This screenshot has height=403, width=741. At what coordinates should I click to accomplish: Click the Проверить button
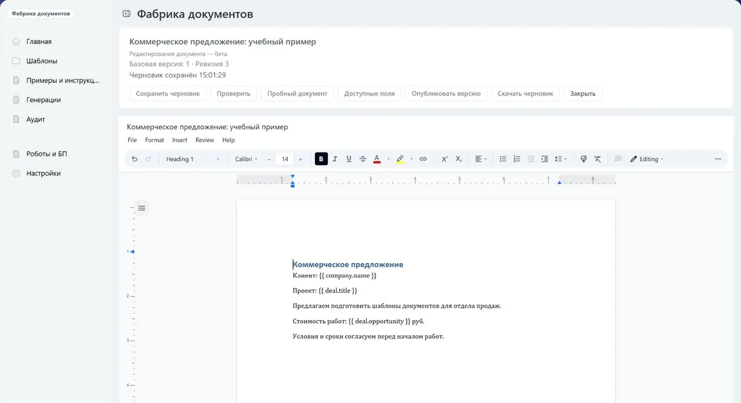click(x=233, y=94)
